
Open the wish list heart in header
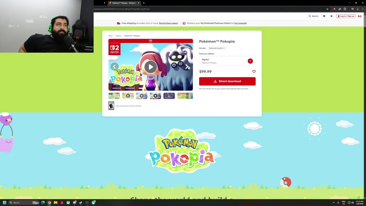point(324,16)
